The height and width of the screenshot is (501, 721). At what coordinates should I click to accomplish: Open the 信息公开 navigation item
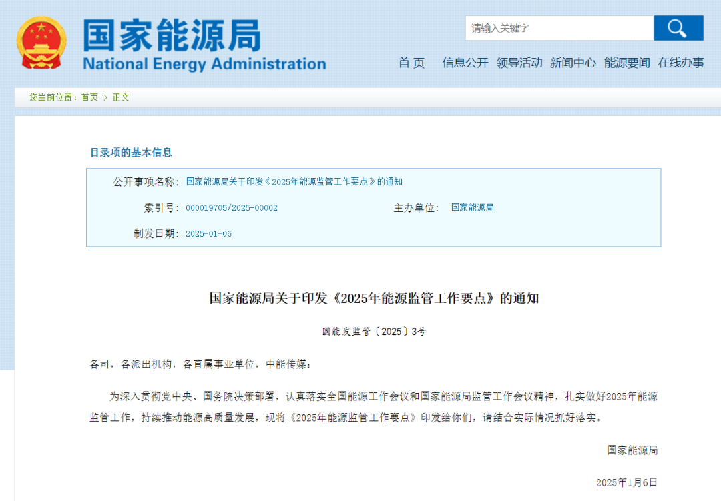pos(465,63)
